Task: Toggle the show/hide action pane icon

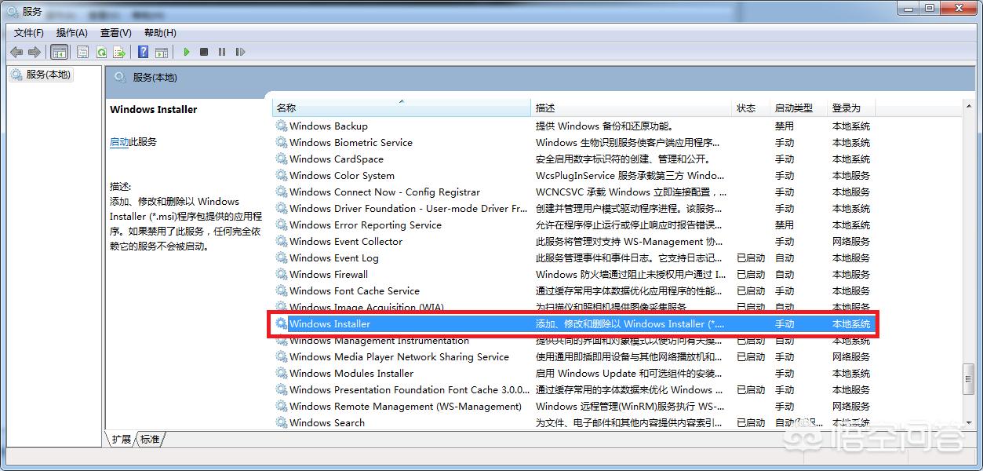Action: pyautogui.click(x=161, y=52)
